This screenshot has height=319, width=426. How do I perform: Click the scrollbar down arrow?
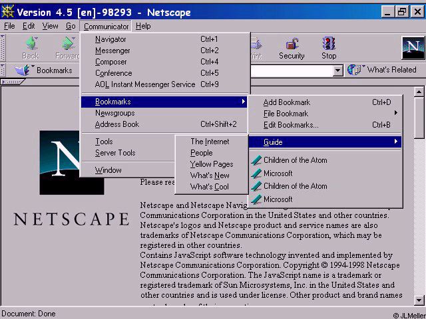click(x=419, y=300)
